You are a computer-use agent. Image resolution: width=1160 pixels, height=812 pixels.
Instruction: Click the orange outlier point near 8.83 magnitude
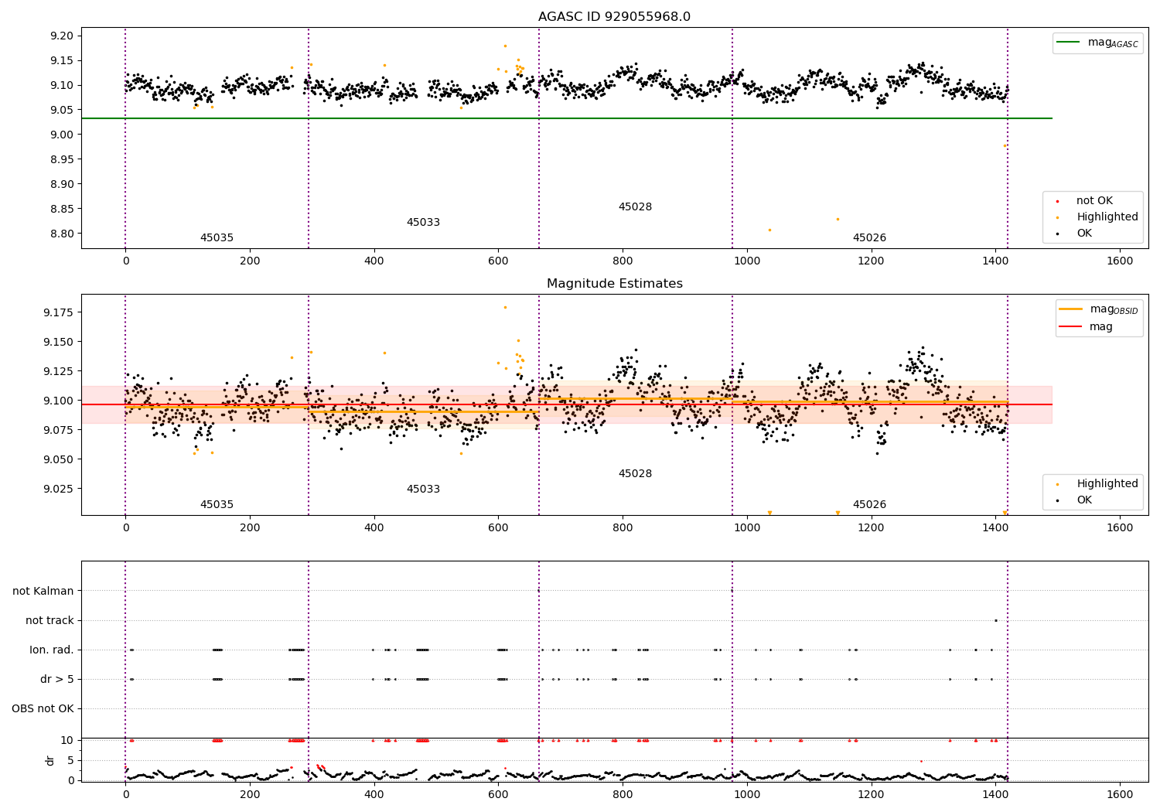click(838, 219)
